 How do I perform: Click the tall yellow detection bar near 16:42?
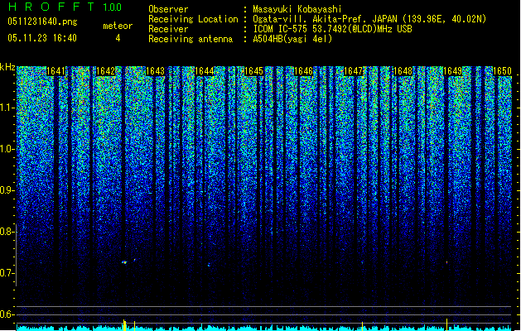point(124,325)
